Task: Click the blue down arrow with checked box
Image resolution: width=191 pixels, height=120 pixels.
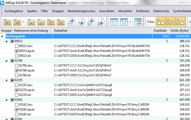Action: tap(101, 22)
